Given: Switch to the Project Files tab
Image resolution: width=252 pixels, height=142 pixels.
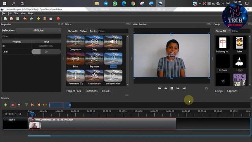Looking at the screenshot, I should (x=74, y=91).
